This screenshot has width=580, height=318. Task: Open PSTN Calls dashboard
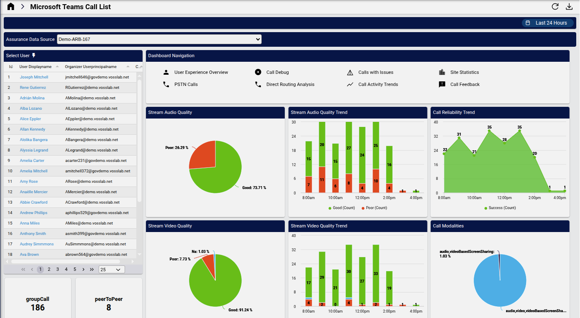coord(186,84)
